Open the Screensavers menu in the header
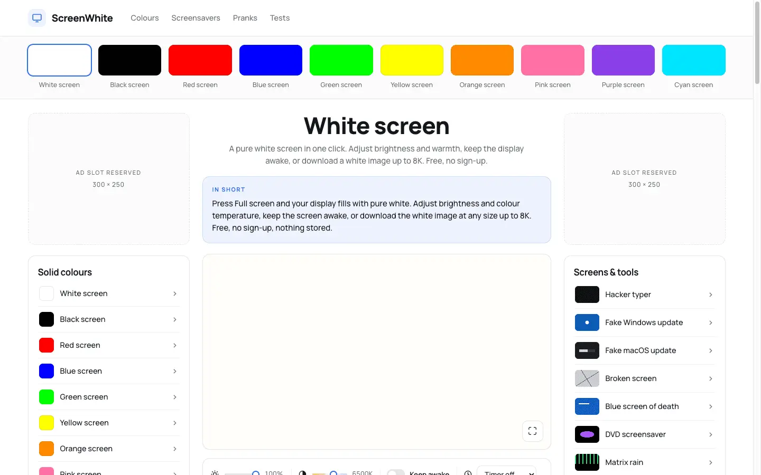This screenshot has width=761, height=475. [196, 18]
